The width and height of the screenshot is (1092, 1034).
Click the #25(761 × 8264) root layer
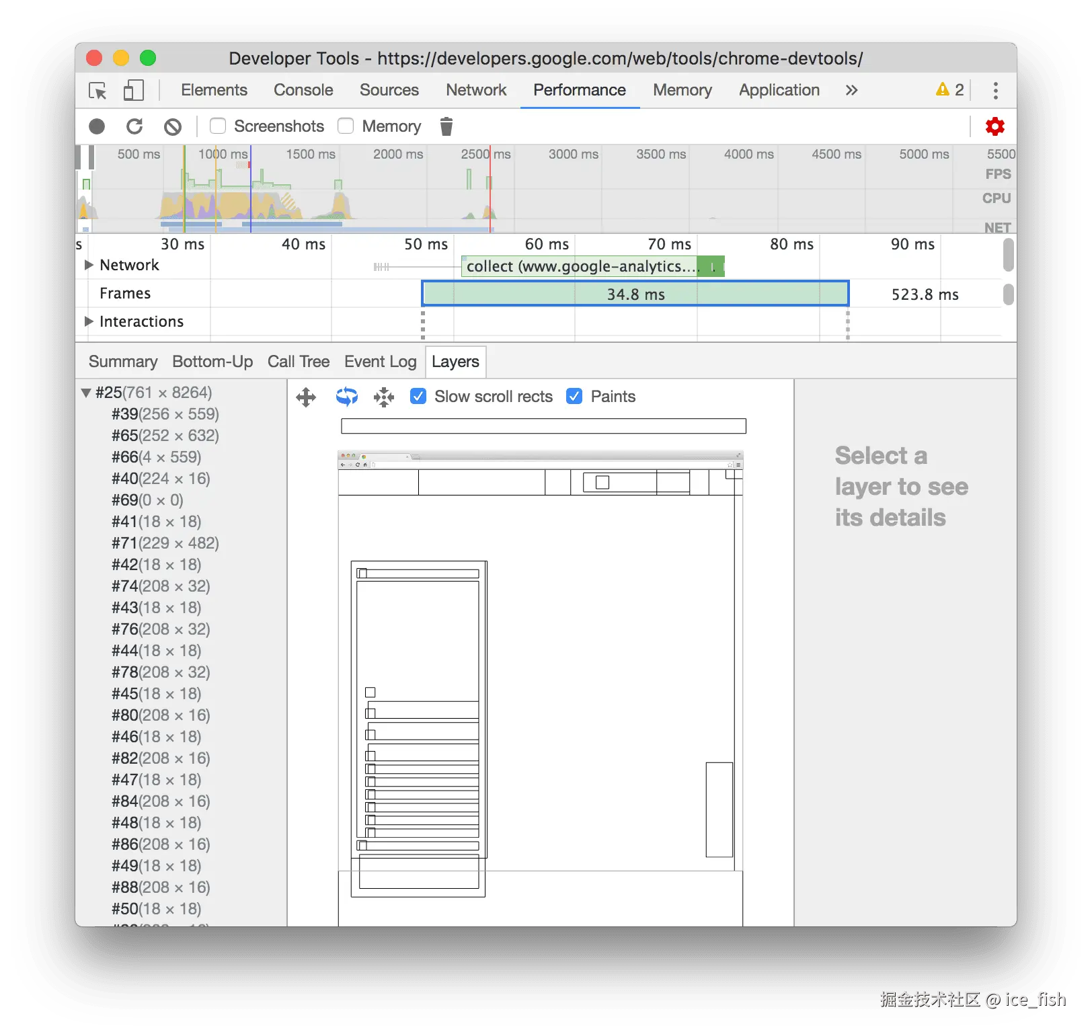pos(154,393)
